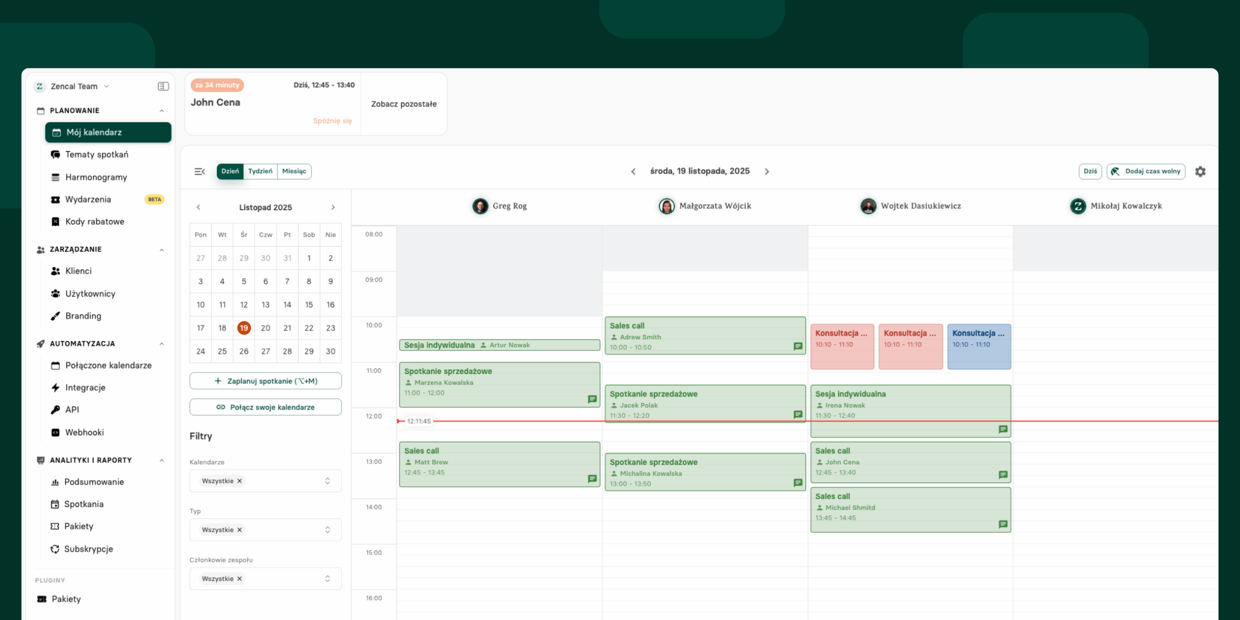The height and width of the screenshot is (620, 1240).
Task: Switch to Miesiąc view
Action: click(x=294, y=171)
